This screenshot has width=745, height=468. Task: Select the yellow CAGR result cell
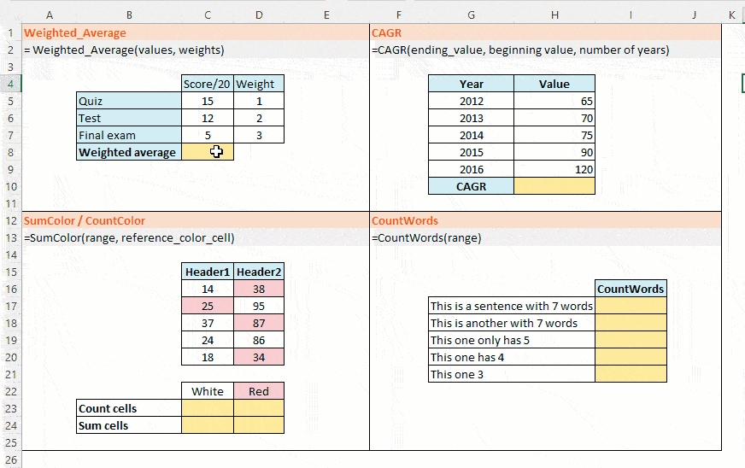(x=554, y=186)
